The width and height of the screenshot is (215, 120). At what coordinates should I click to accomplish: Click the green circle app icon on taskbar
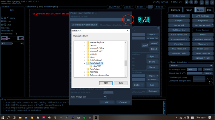click(84, 118)
